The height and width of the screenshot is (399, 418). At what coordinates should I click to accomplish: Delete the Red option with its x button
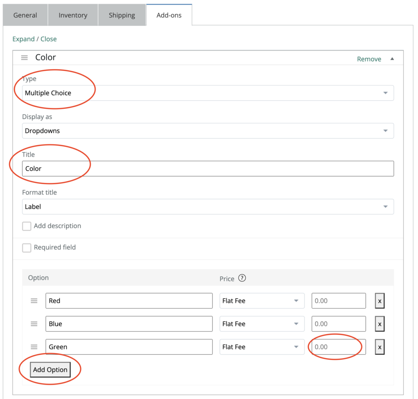(x=380, y=301)
